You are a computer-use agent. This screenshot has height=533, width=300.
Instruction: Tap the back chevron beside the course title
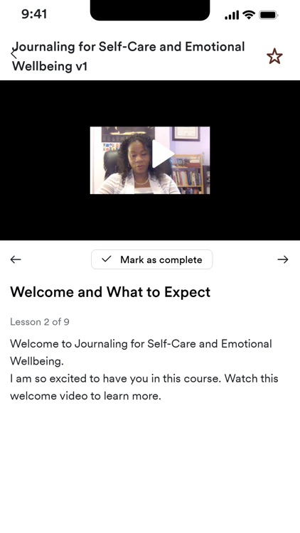(x=14, y=53)
